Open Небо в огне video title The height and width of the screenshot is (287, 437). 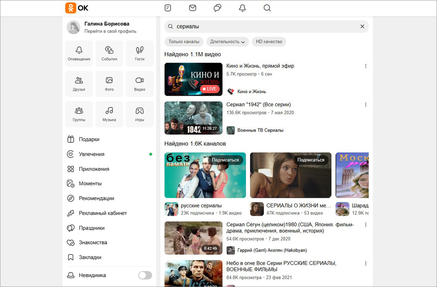pos(281,266)
